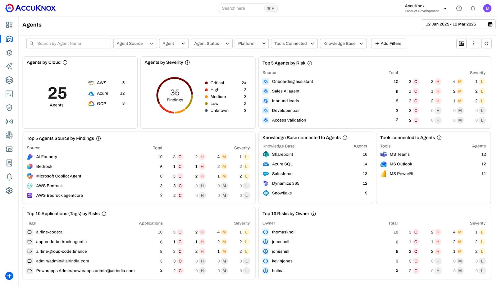This screenshot has width=497, height=286.
Task: Click the Add Filters button
Action: tap(388, 44)
